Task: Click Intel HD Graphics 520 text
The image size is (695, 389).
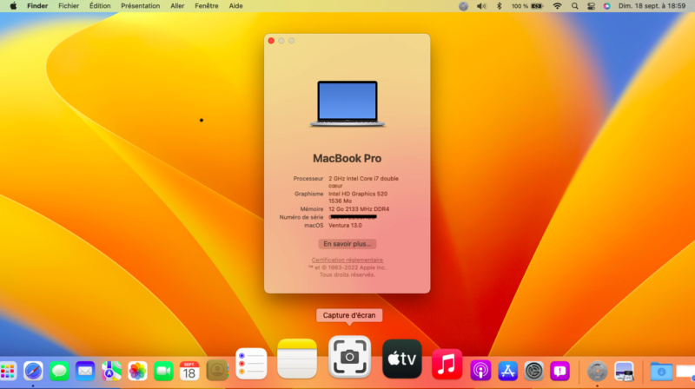Action: (358, 194)
